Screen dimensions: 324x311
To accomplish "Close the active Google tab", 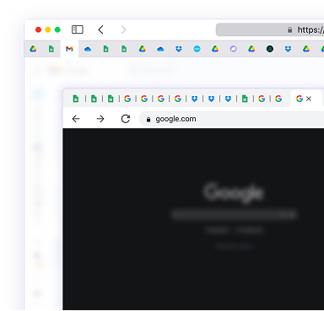I will [x=309, y=99].
